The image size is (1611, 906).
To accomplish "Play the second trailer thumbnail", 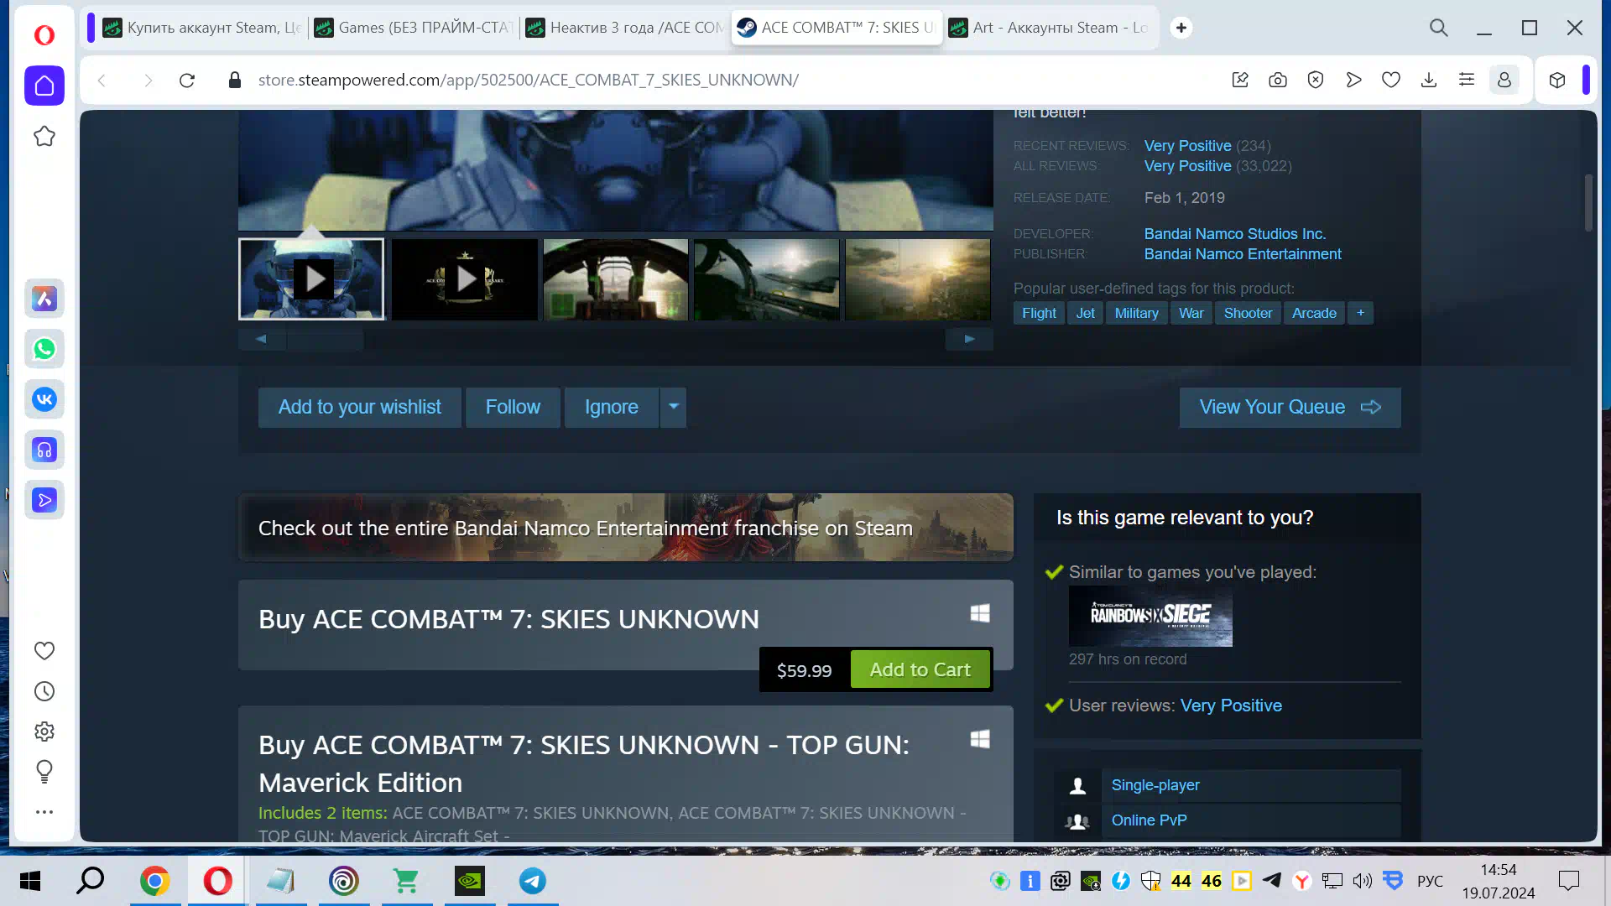I will coord(465,279).
